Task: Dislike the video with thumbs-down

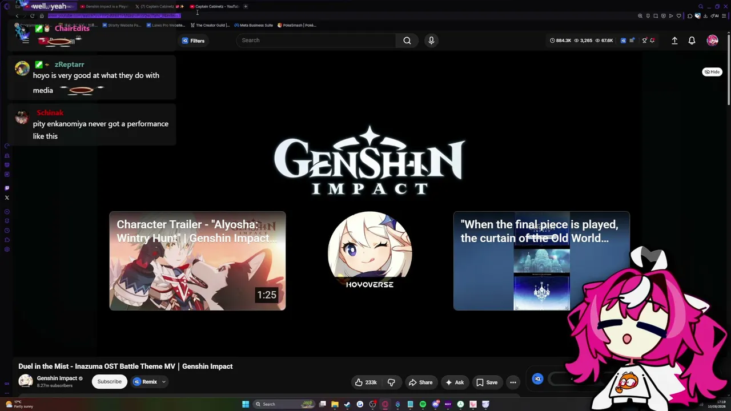Action: pyautogui.click(x=391, y=382)
